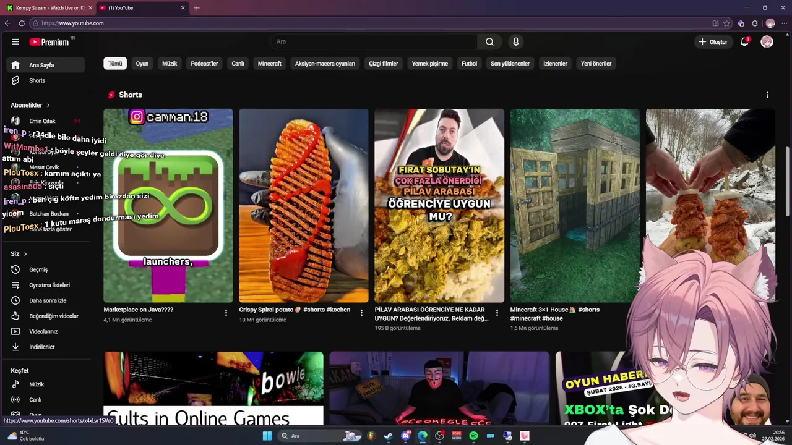Open Pilav Arabası short thumbnail

(x=439, y=206)
